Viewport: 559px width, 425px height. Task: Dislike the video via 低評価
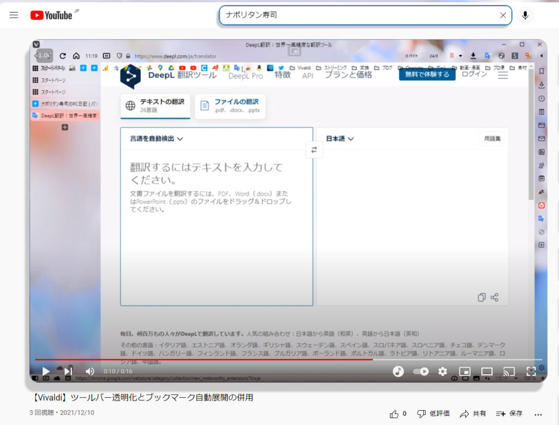click(x=433, y=414)
